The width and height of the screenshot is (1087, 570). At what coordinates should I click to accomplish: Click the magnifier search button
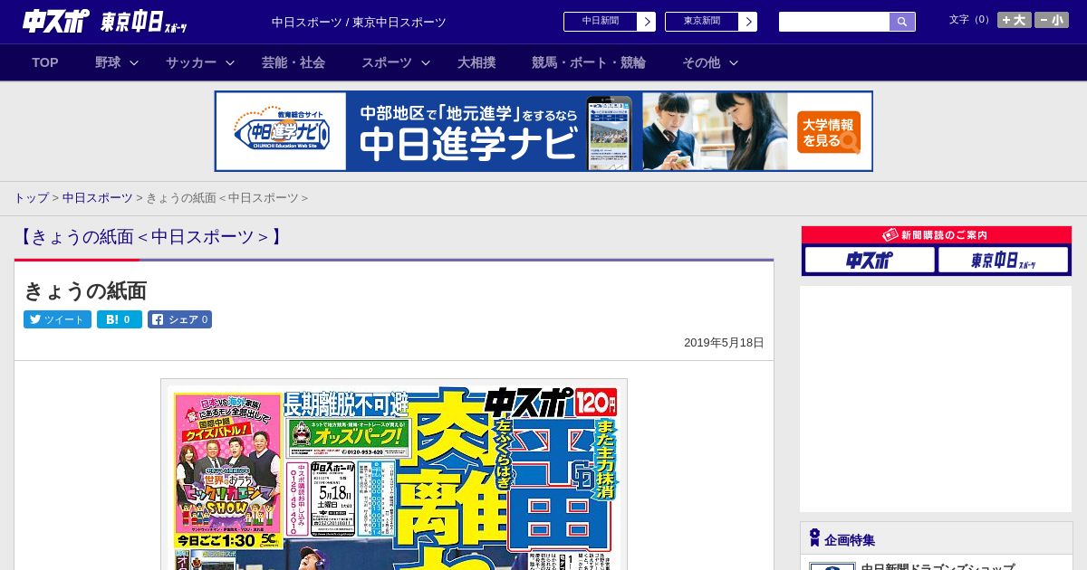[x=902, y=22]
